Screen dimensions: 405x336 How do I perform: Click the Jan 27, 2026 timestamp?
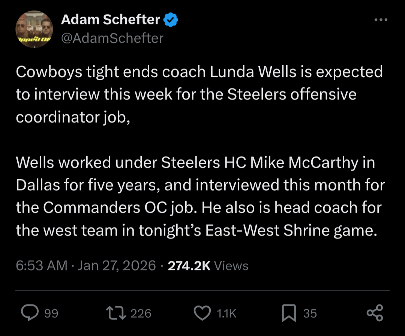(x=116, y=265)
